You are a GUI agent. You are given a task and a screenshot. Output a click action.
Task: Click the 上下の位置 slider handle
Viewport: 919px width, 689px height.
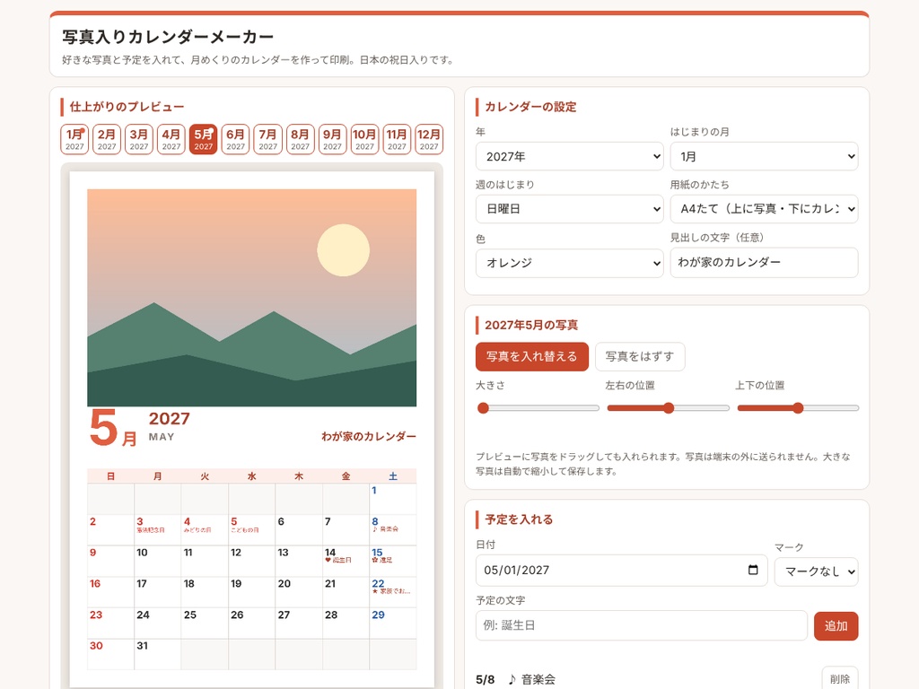click(x=798, y=408)
